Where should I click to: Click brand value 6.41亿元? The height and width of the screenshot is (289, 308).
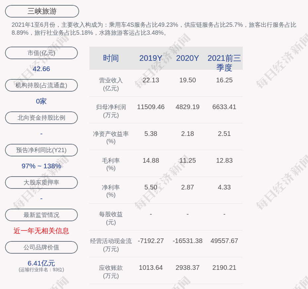point(41,263)
